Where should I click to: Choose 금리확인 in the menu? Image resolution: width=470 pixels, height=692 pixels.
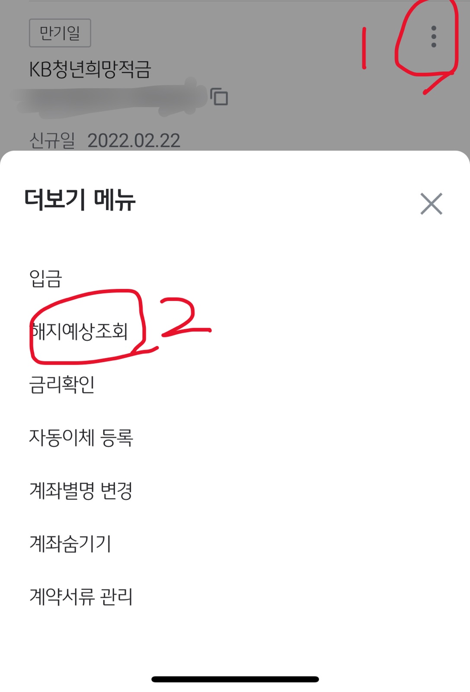[x=62, y=384]
